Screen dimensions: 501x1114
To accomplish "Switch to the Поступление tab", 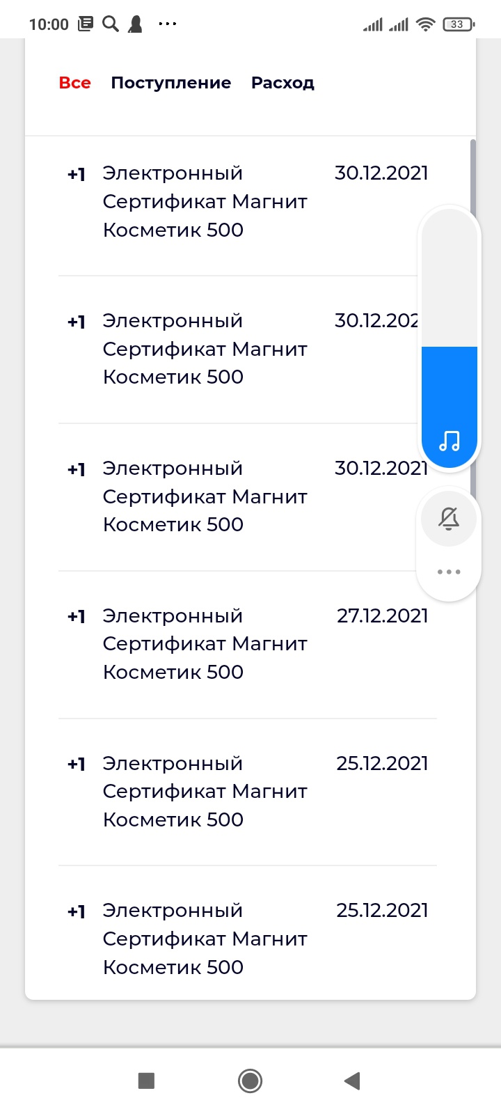I will point(171,83).
